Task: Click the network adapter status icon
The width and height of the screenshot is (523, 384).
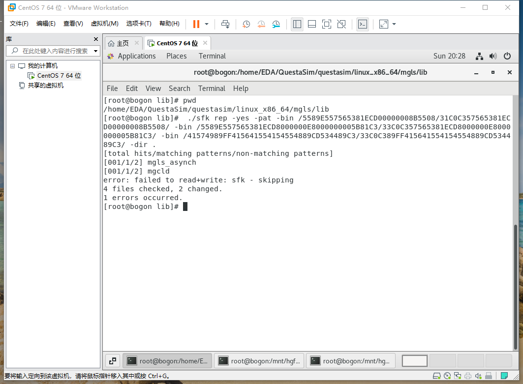Action: (458, 376)
